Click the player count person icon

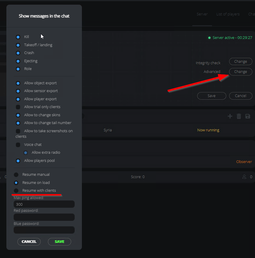click(244, 177)
